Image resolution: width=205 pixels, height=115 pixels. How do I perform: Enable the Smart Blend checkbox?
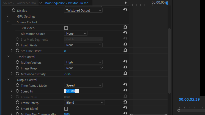66,109
